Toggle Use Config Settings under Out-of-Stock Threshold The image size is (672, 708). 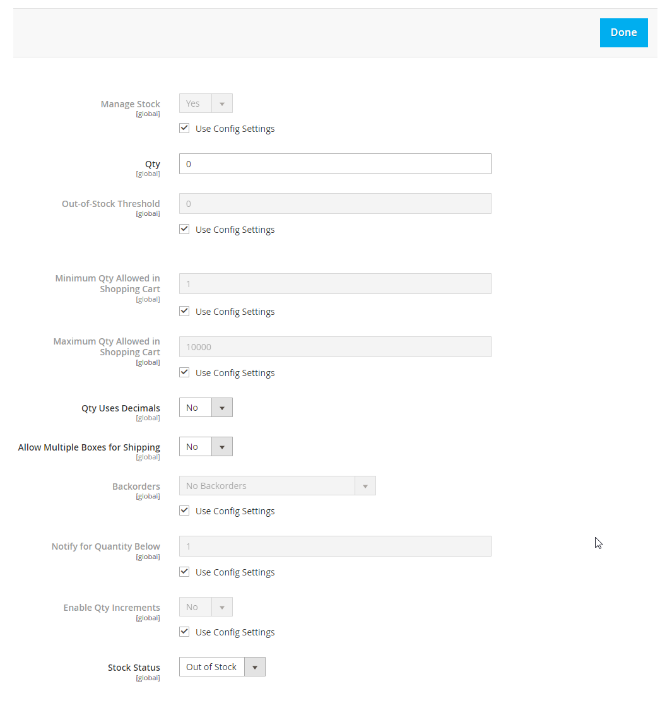point(184,230)
